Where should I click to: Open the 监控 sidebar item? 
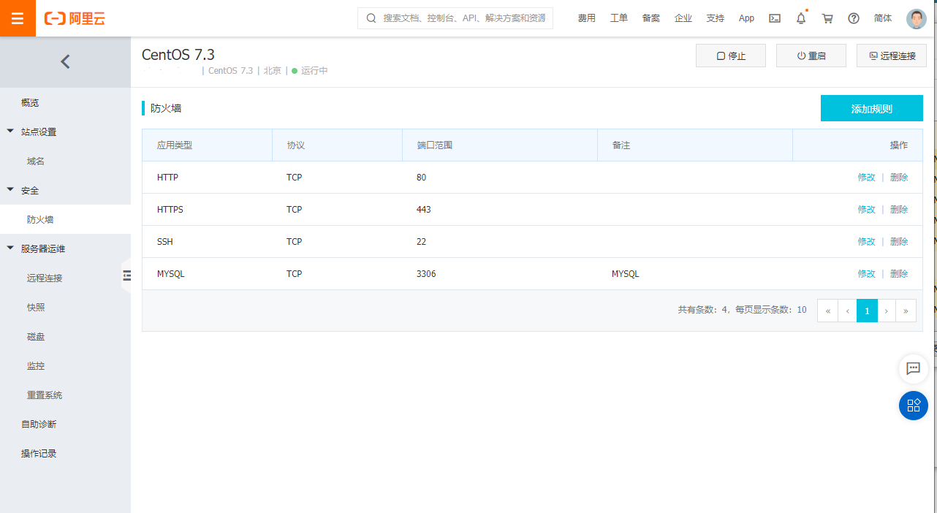(x=36, y=365)
